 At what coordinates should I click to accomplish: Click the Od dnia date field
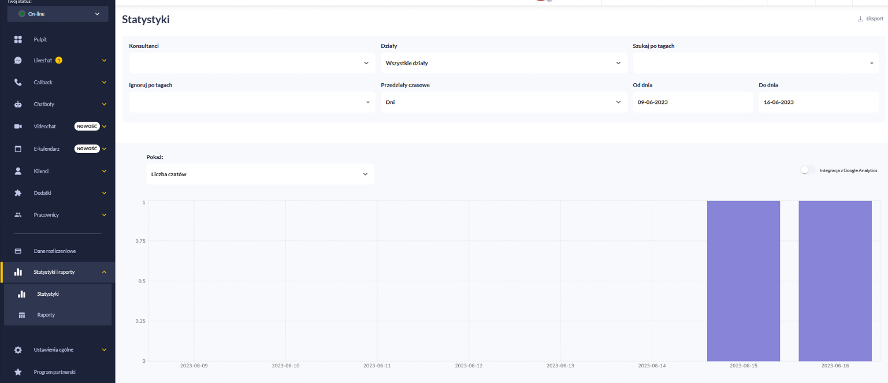point(692,102)
